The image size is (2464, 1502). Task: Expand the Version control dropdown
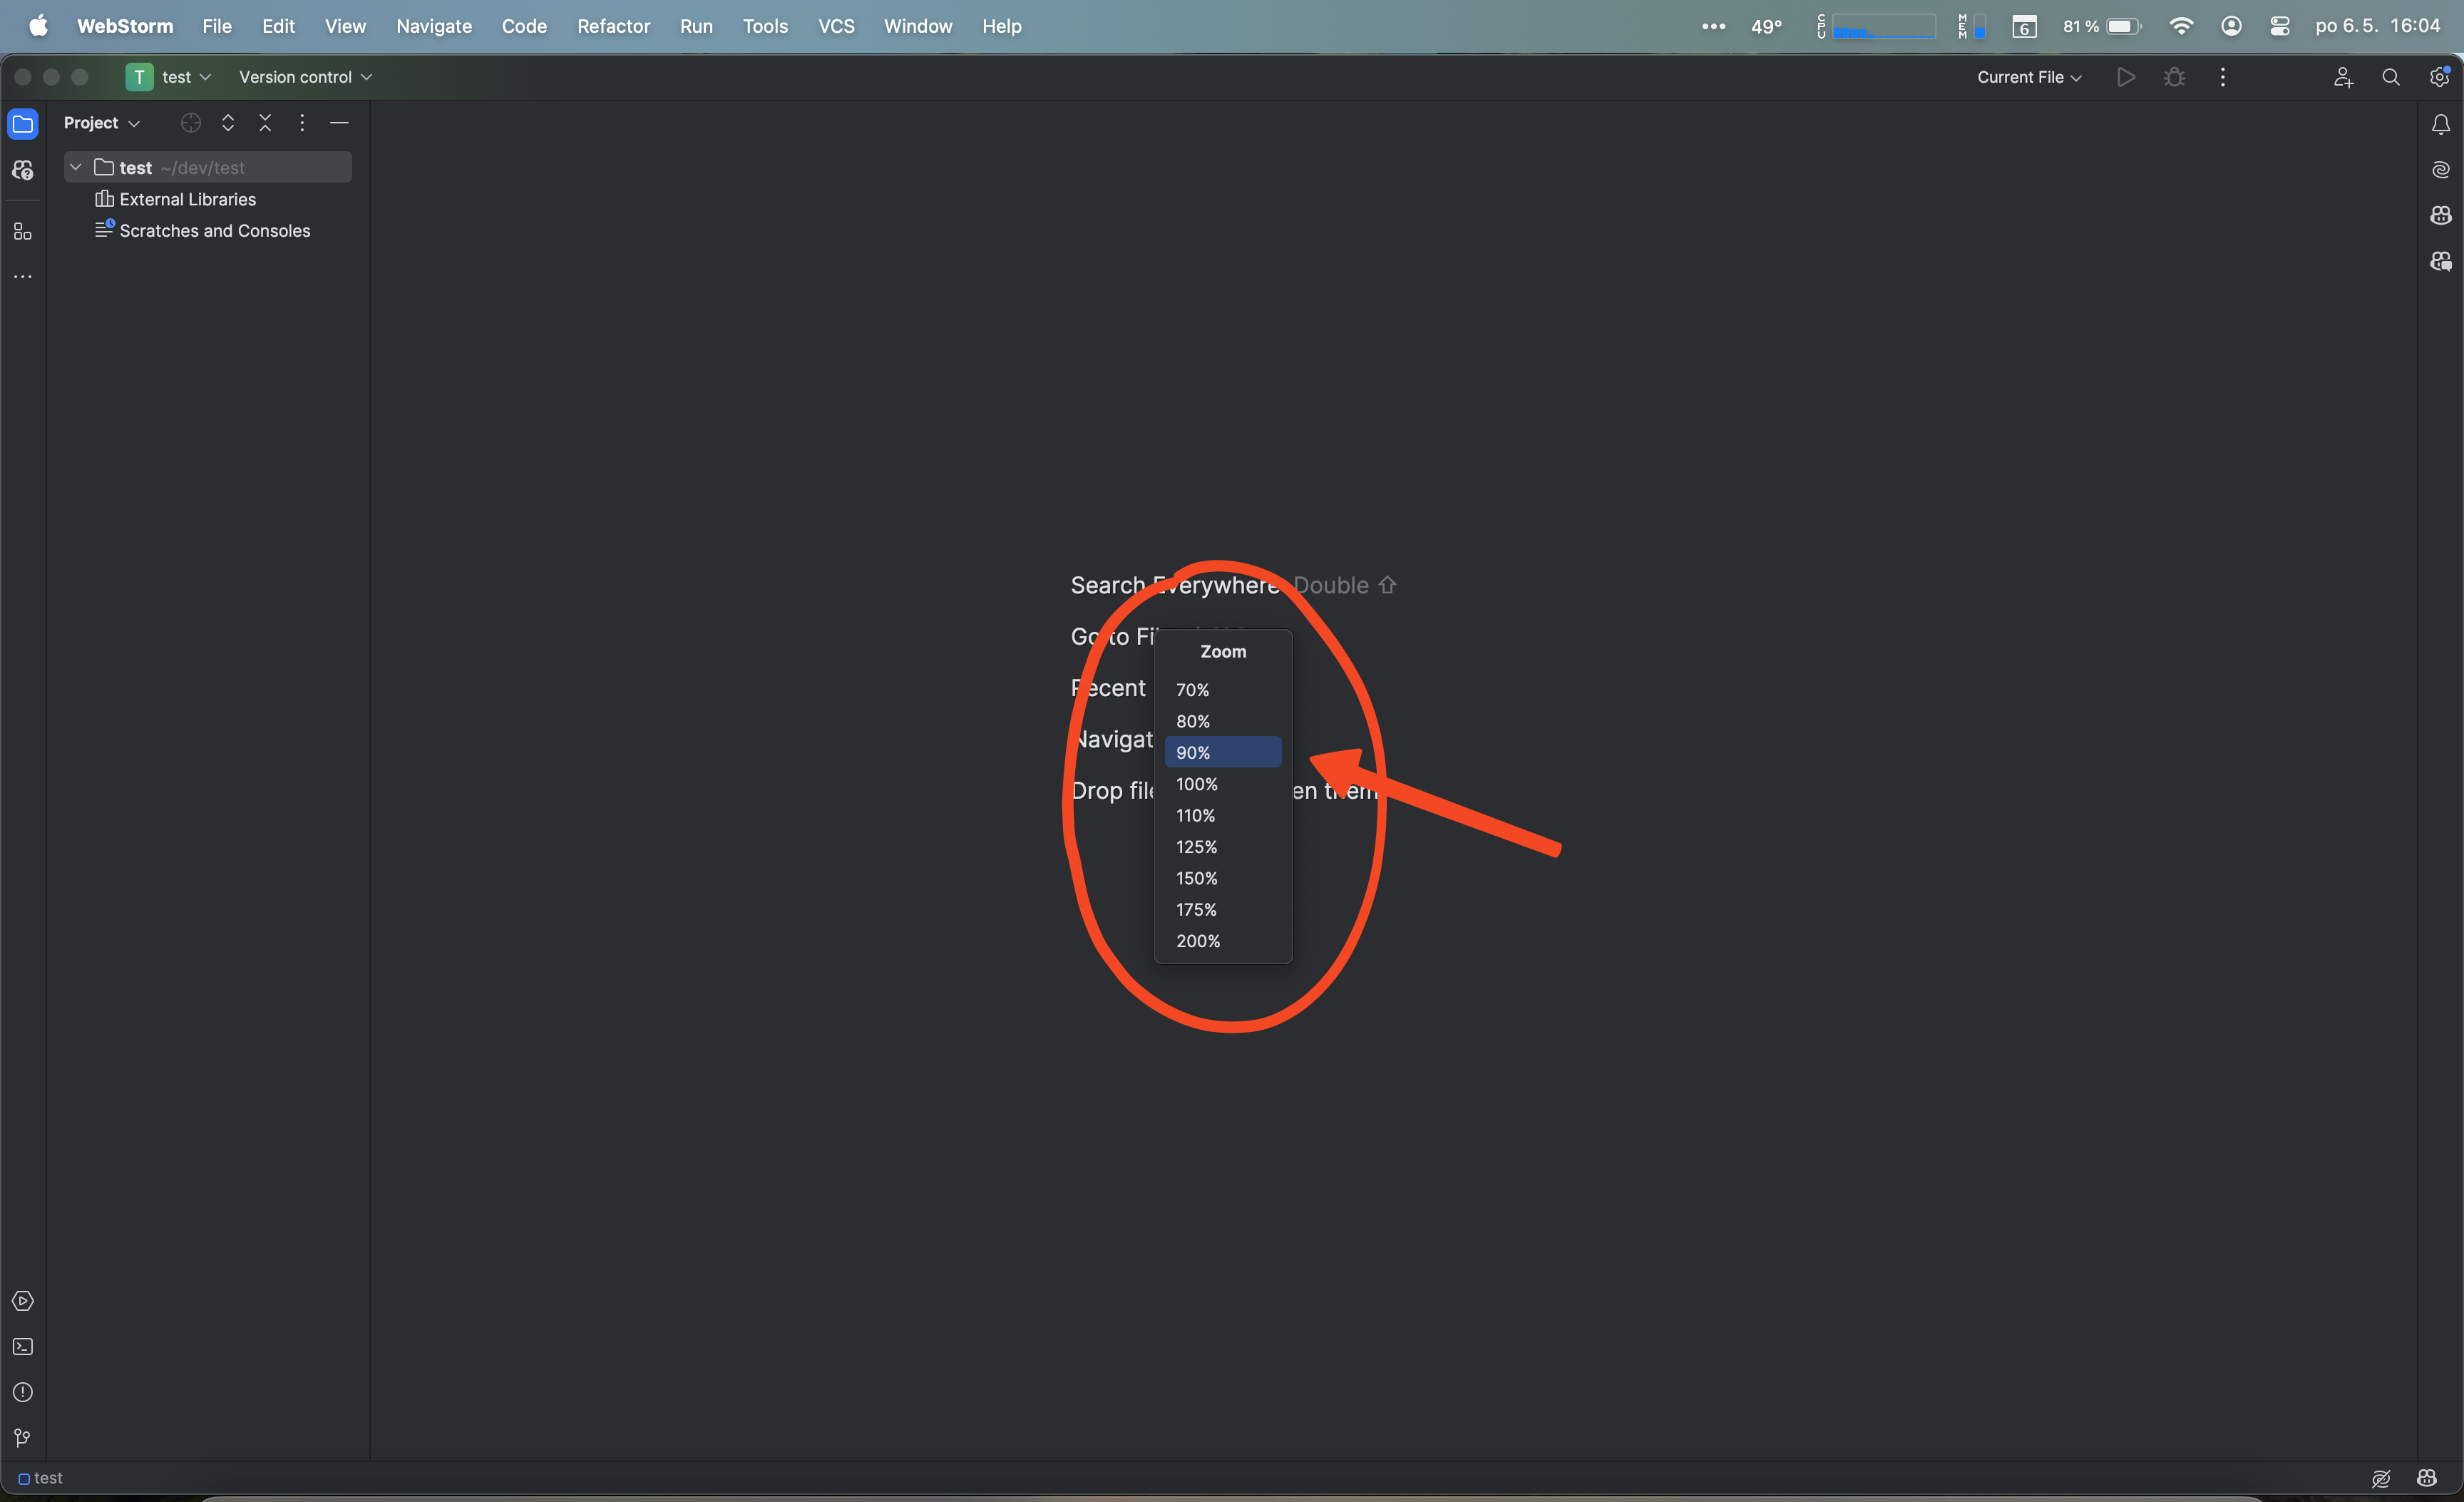coord(305,76)
